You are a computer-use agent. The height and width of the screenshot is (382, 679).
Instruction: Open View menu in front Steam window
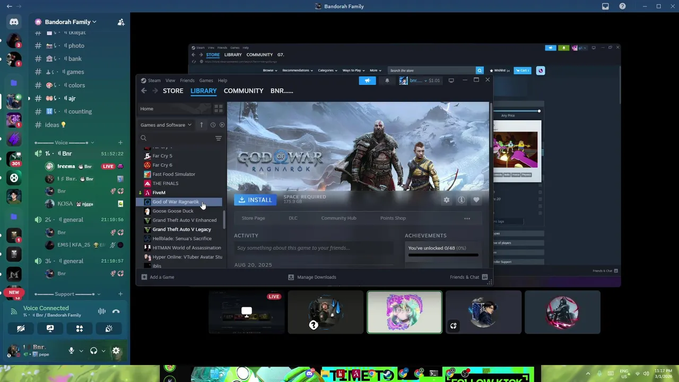pyautogui.click(x=170, y=81)
